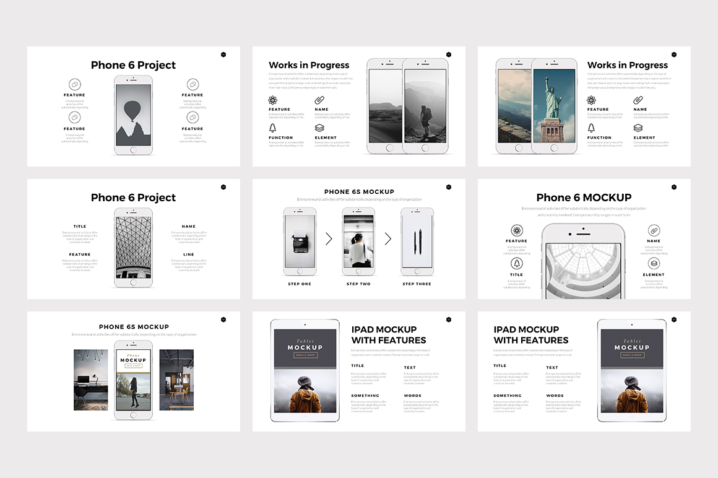Select the pens phone above STEP THREE

tap(417, 241)
